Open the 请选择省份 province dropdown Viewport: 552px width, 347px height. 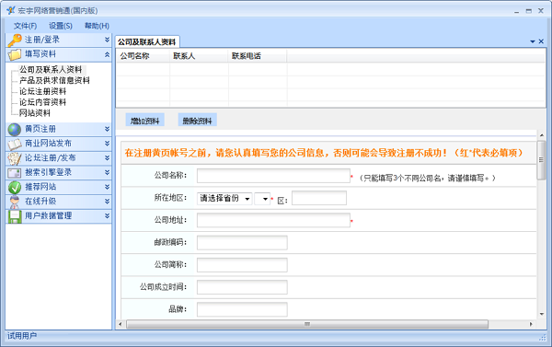coord(224,199)
